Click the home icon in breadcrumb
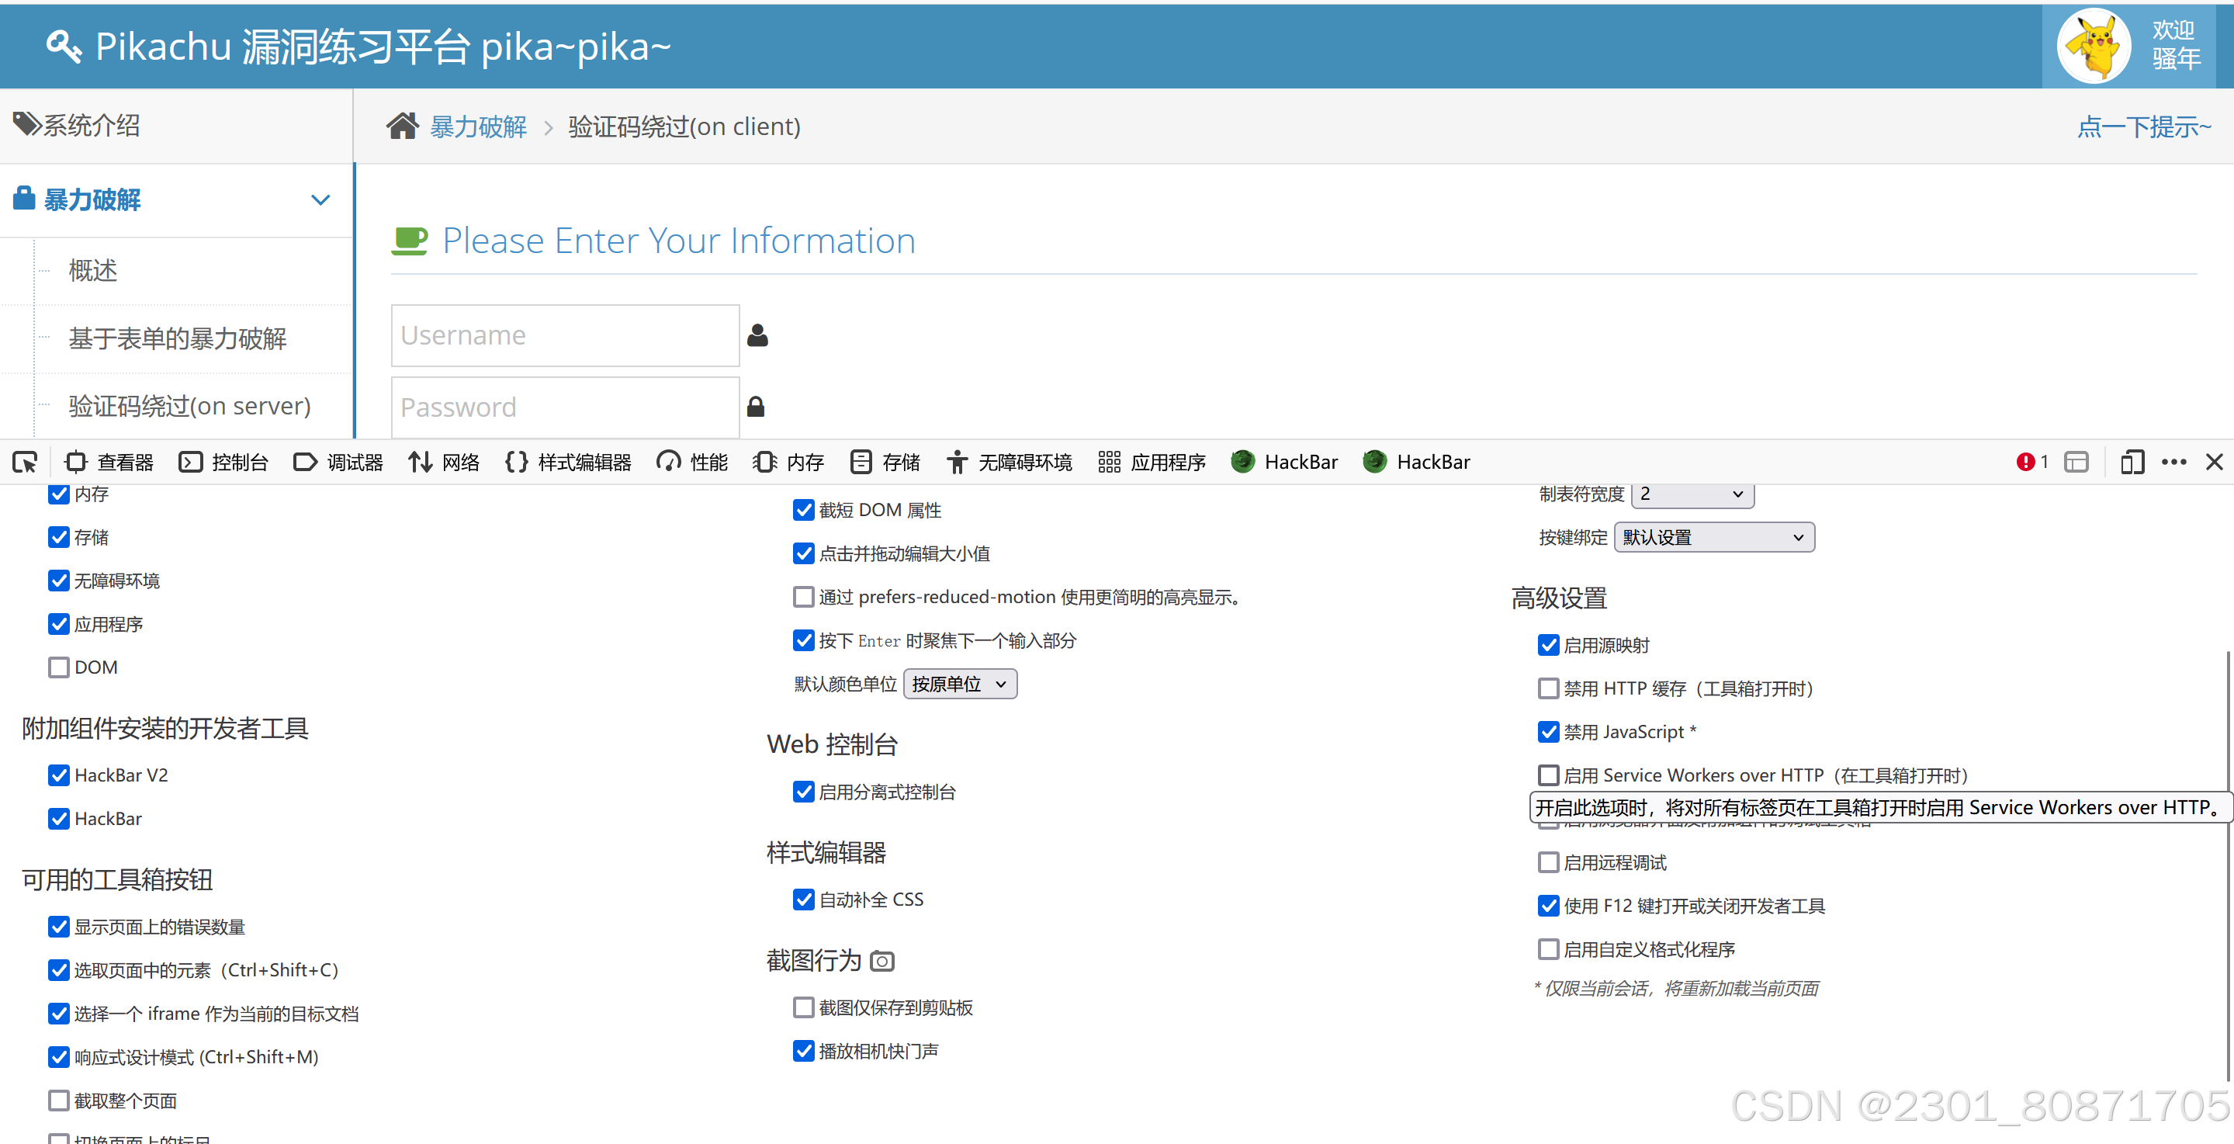This screenshot has width=2234, height=1144. click(403, 127)
